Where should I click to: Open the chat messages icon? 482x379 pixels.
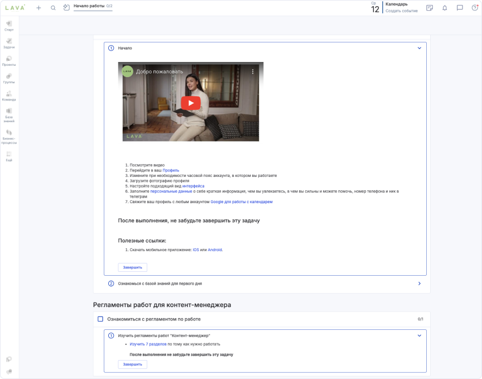(460, 8)
